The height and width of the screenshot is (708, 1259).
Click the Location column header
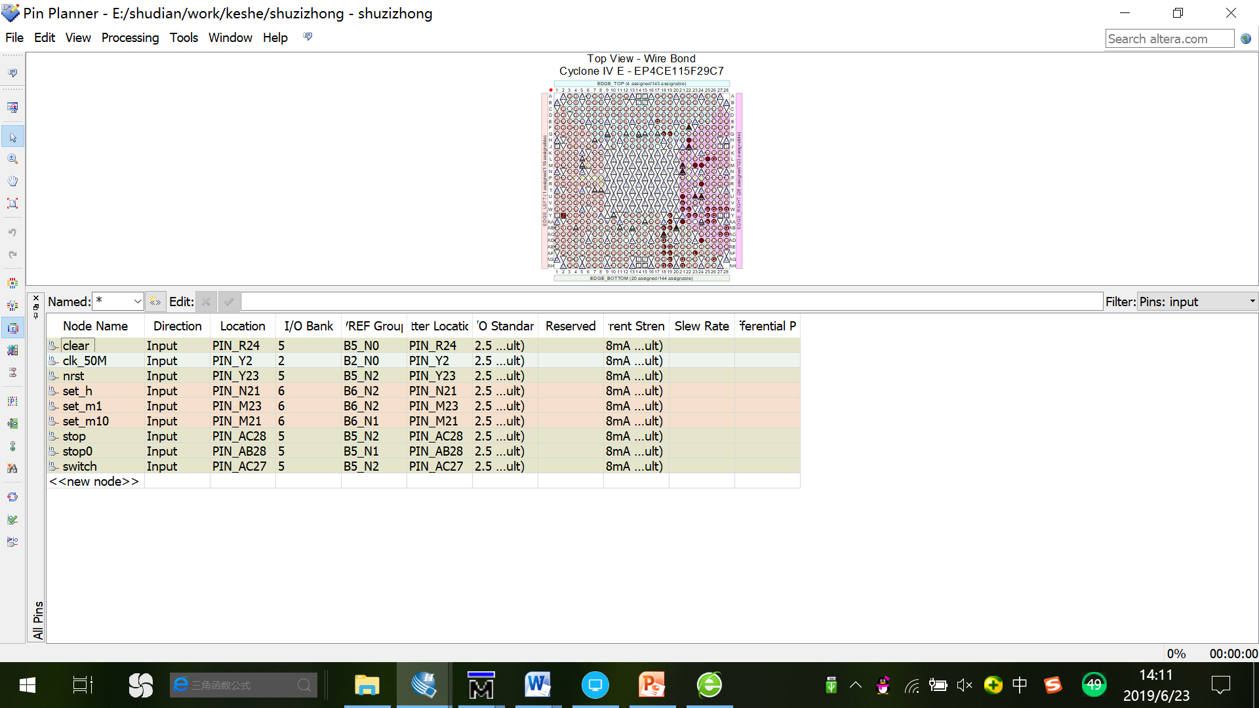242,326
